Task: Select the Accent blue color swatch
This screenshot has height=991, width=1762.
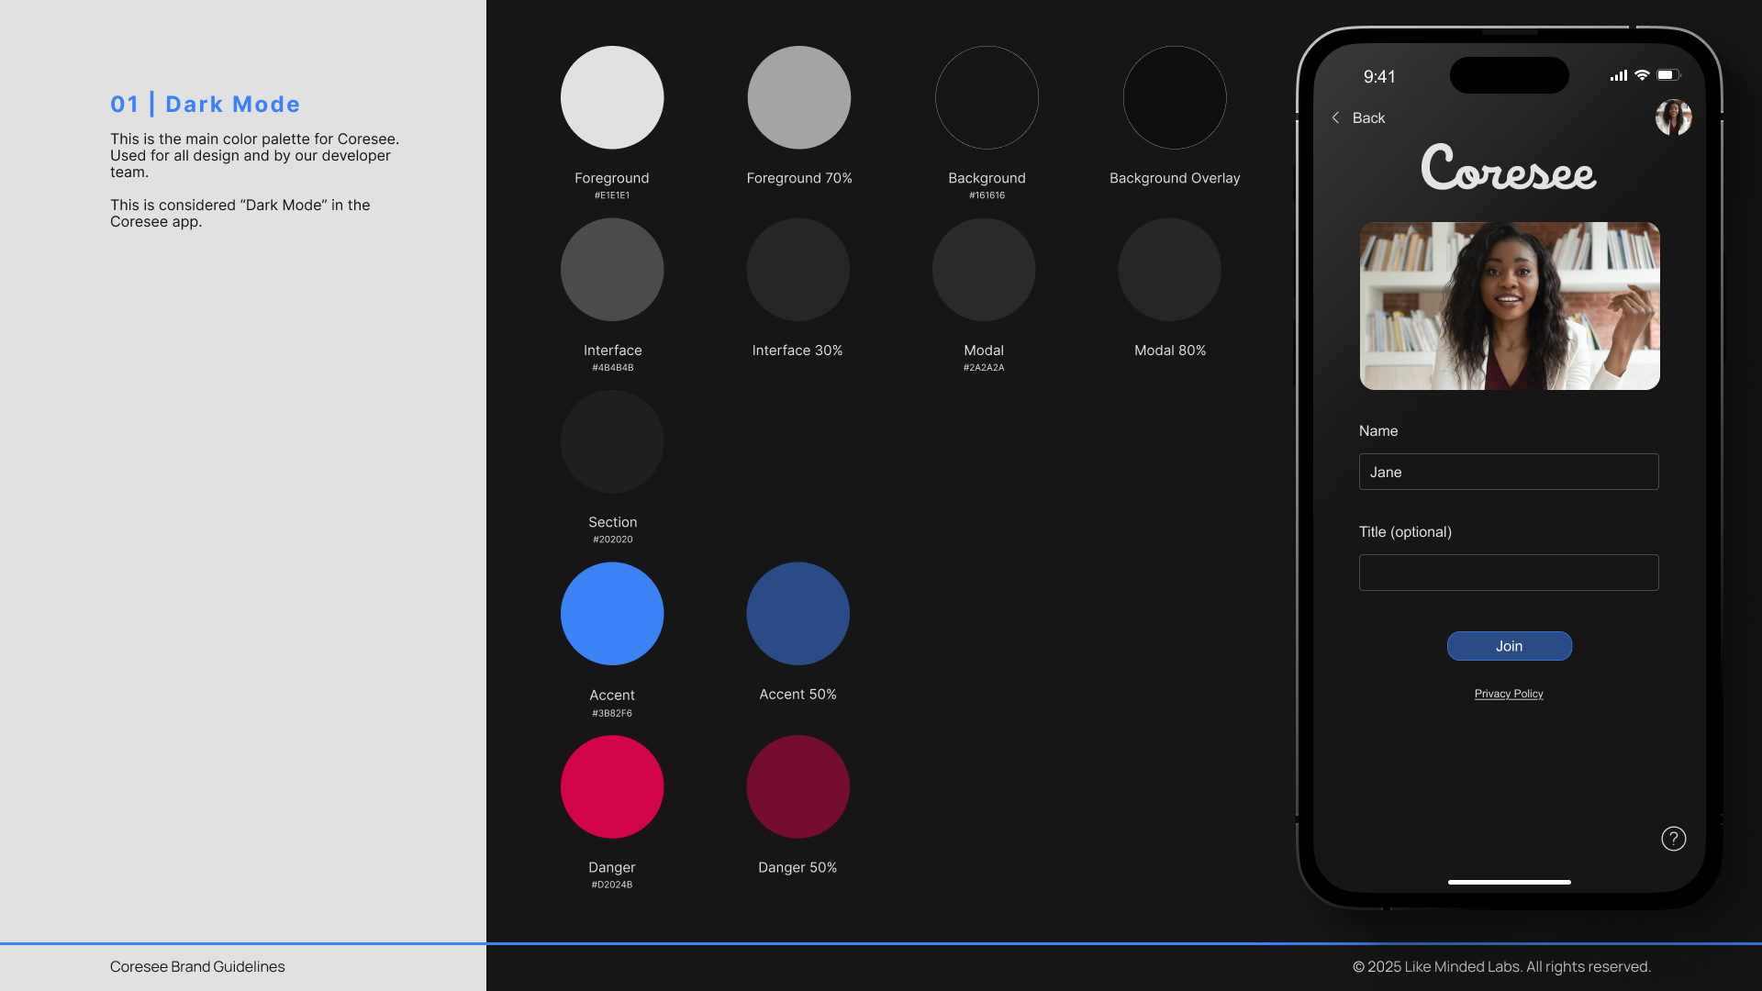Action: point(612,614)
